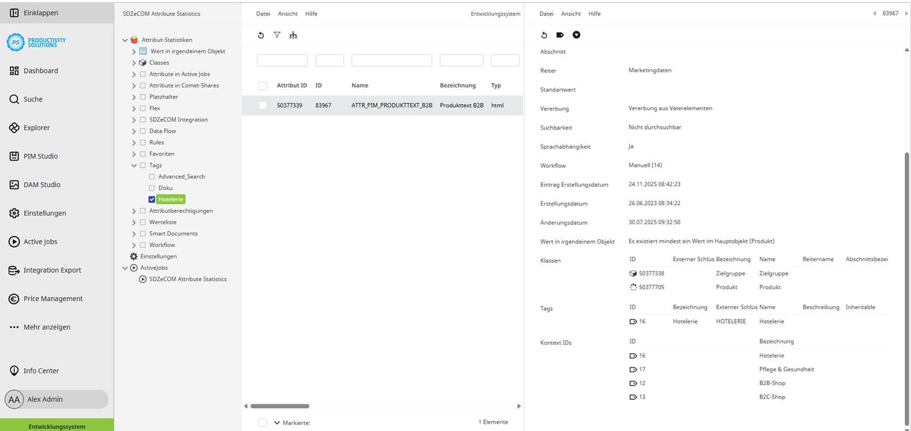Check the Doku checkbox in the tree
The width and height of the screenshot is (911, 431).
click(152, 187)
